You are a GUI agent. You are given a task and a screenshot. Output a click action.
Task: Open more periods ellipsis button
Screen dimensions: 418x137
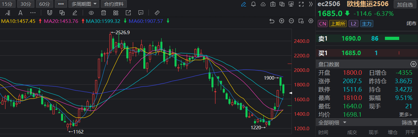click(61, 4)
